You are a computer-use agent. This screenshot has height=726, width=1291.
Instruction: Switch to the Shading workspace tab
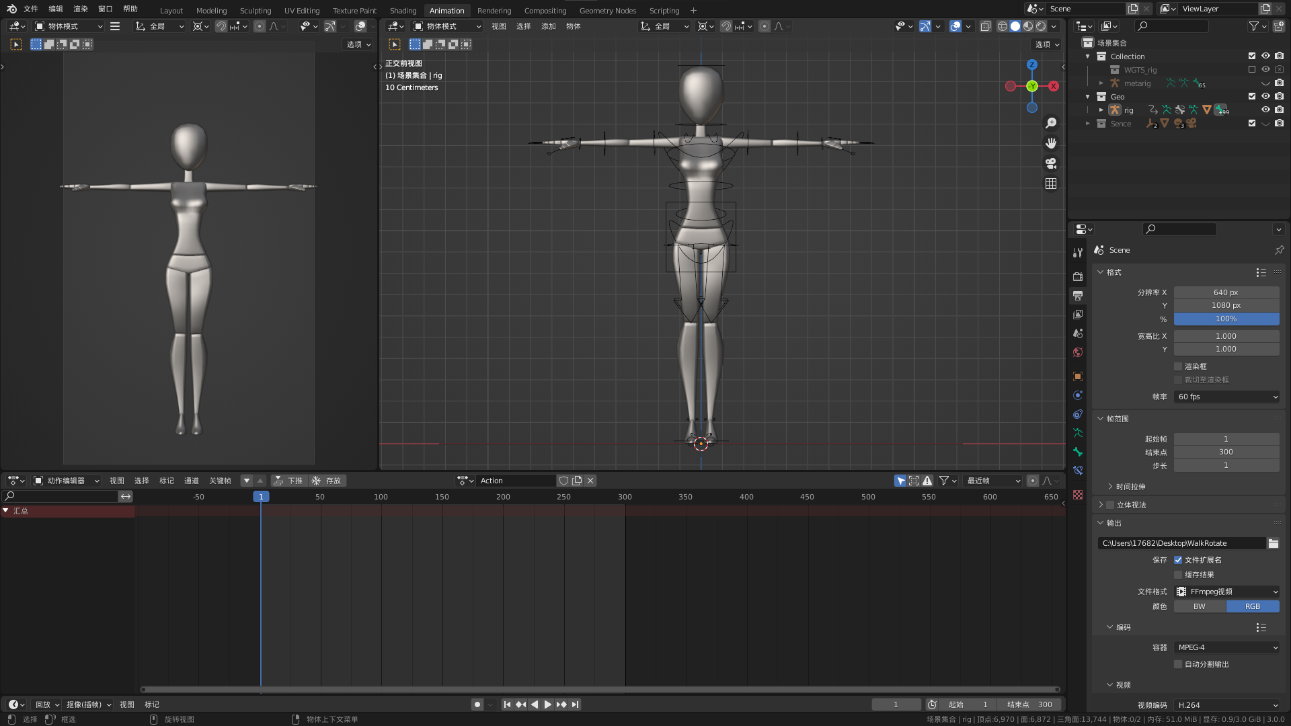(x=403, y=10)
